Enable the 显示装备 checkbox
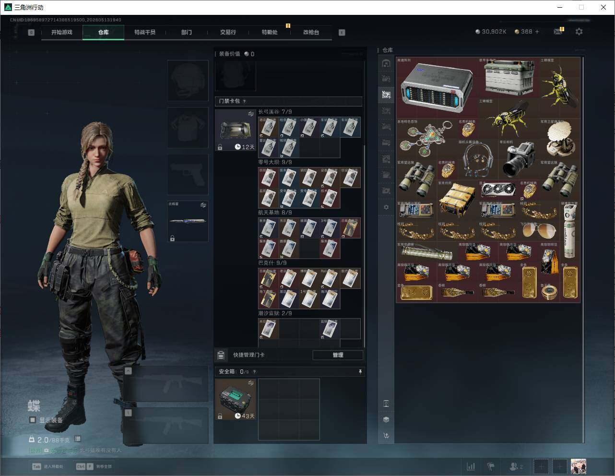The width and height of the screenshot is (615, 476). coord(33,420)
